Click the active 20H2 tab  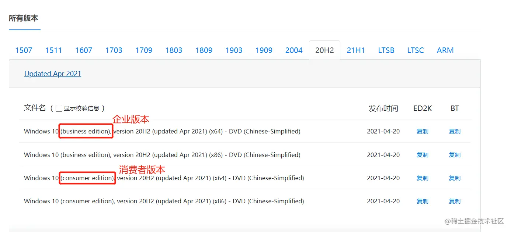click(324, 50)
